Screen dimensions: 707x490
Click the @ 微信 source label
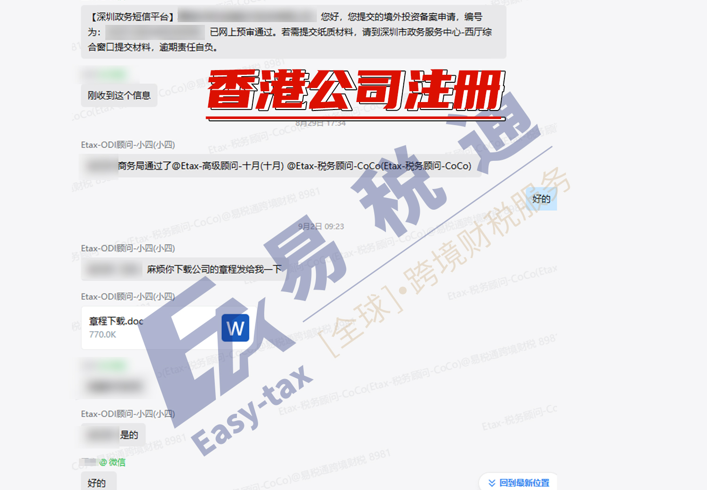tap(112, 462)
